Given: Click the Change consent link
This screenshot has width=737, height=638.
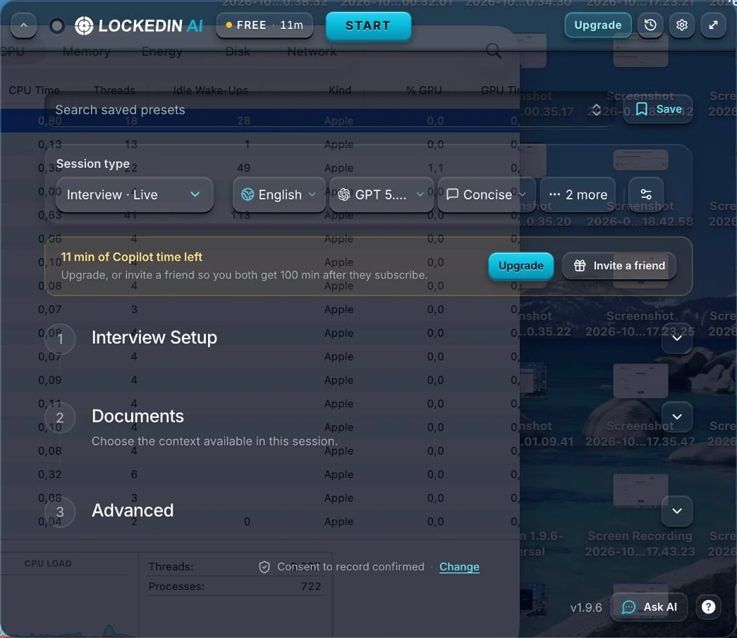Looking at the screenshot, I should tap(459, 567).
